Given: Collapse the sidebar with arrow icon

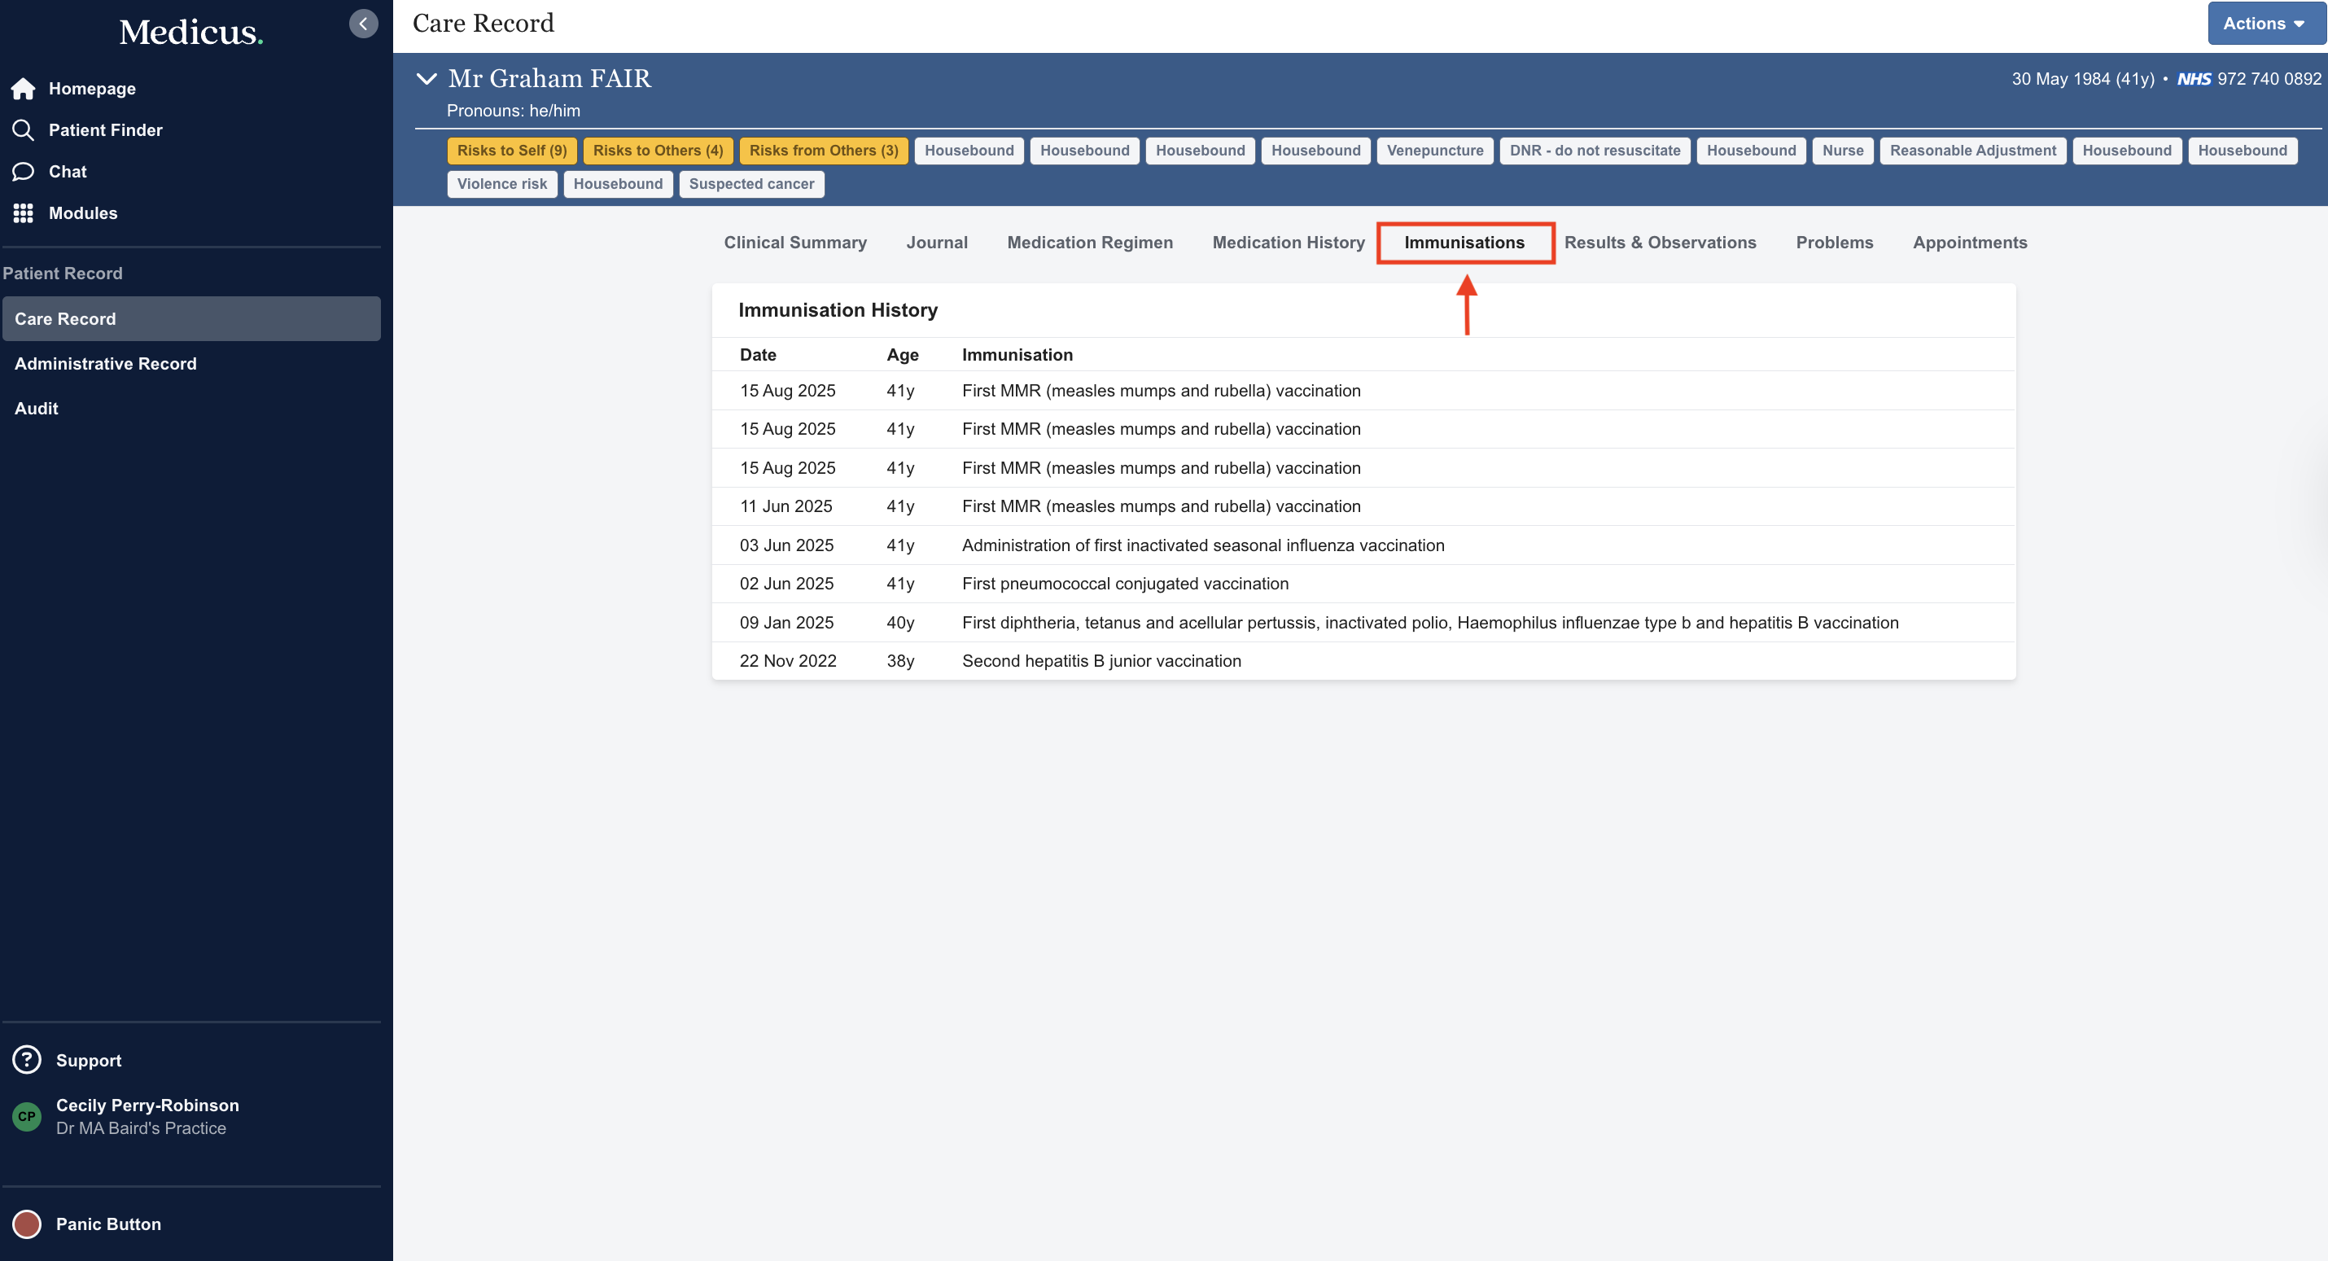Looking at the screenshot, I should coord(363,24).
